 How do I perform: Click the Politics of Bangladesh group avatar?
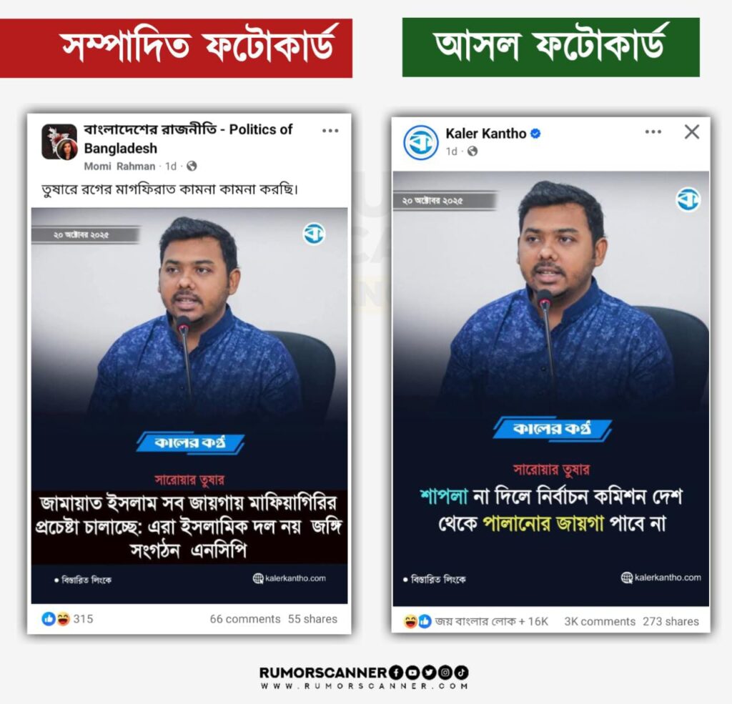(x=59, y=142)
